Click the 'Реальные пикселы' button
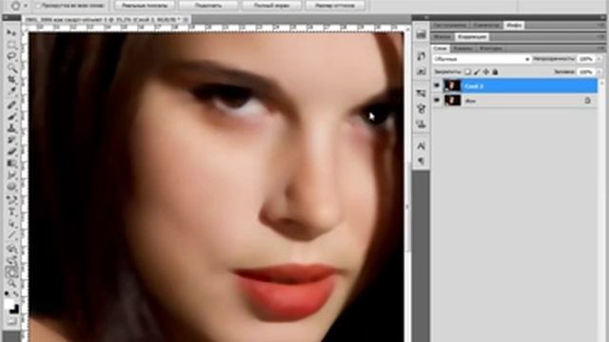The height and width of the screenshot is (342, 609). click(x=145, y=6)
